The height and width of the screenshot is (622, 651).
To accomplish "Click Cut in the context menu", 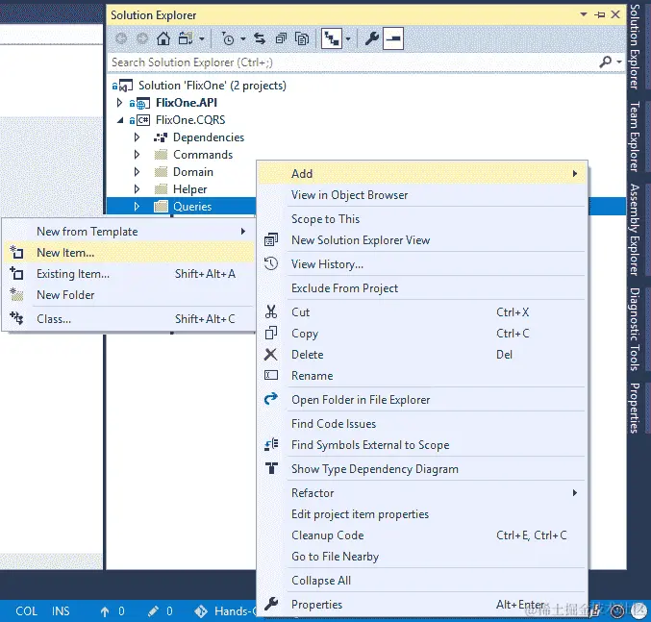I will [422, 312].
